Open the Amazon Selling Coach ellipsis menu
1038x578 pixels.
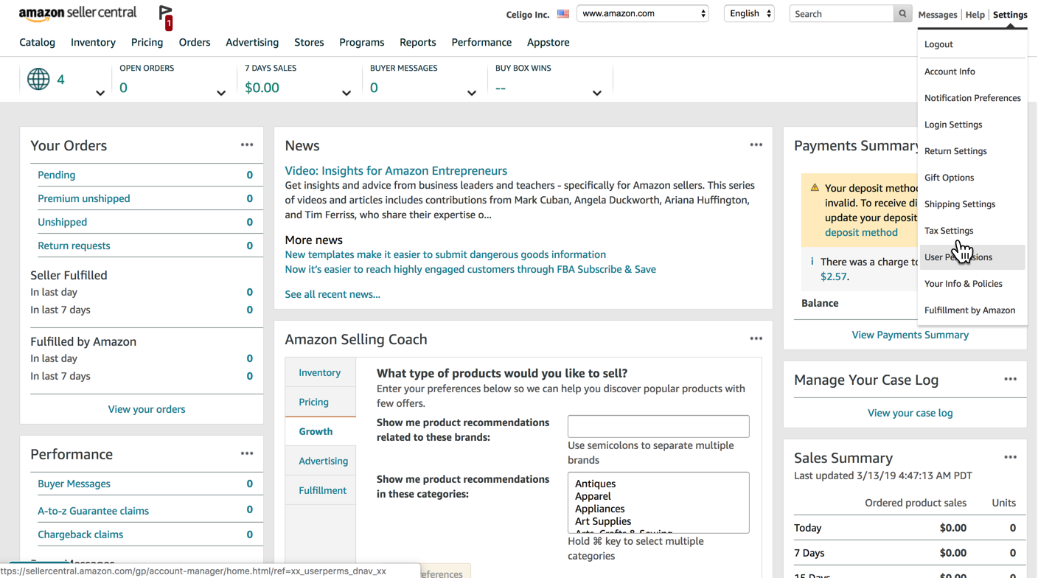click(x=756, y=339)
